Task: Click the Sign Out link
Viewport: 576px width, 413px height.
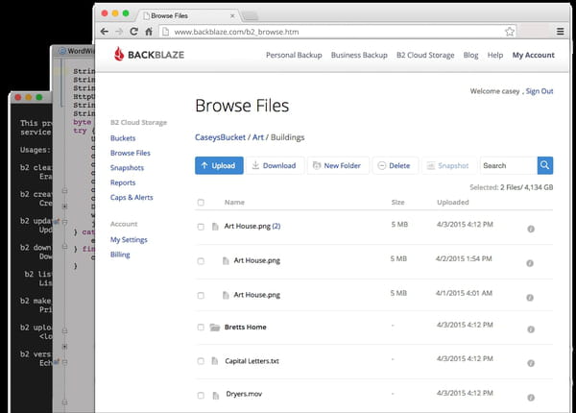Action: (540, 91)
